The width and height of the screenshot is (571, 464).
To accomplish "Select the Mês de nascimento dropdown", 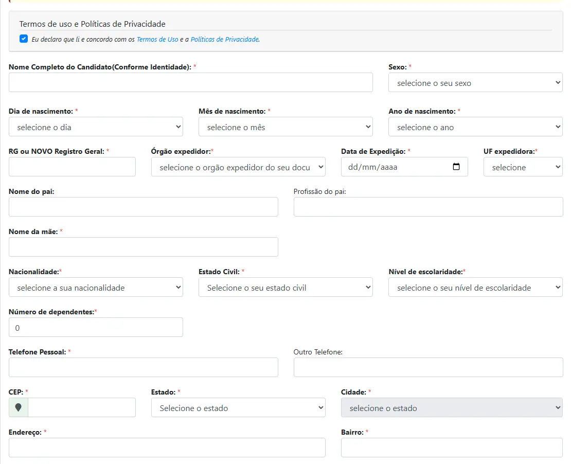I will [x=285, y=127].
